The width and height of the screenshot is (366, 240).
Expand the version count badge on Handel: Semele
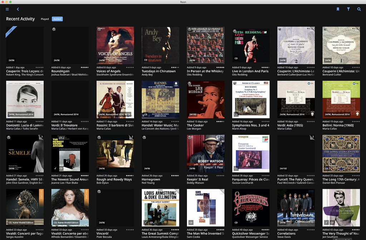[42, 137]
